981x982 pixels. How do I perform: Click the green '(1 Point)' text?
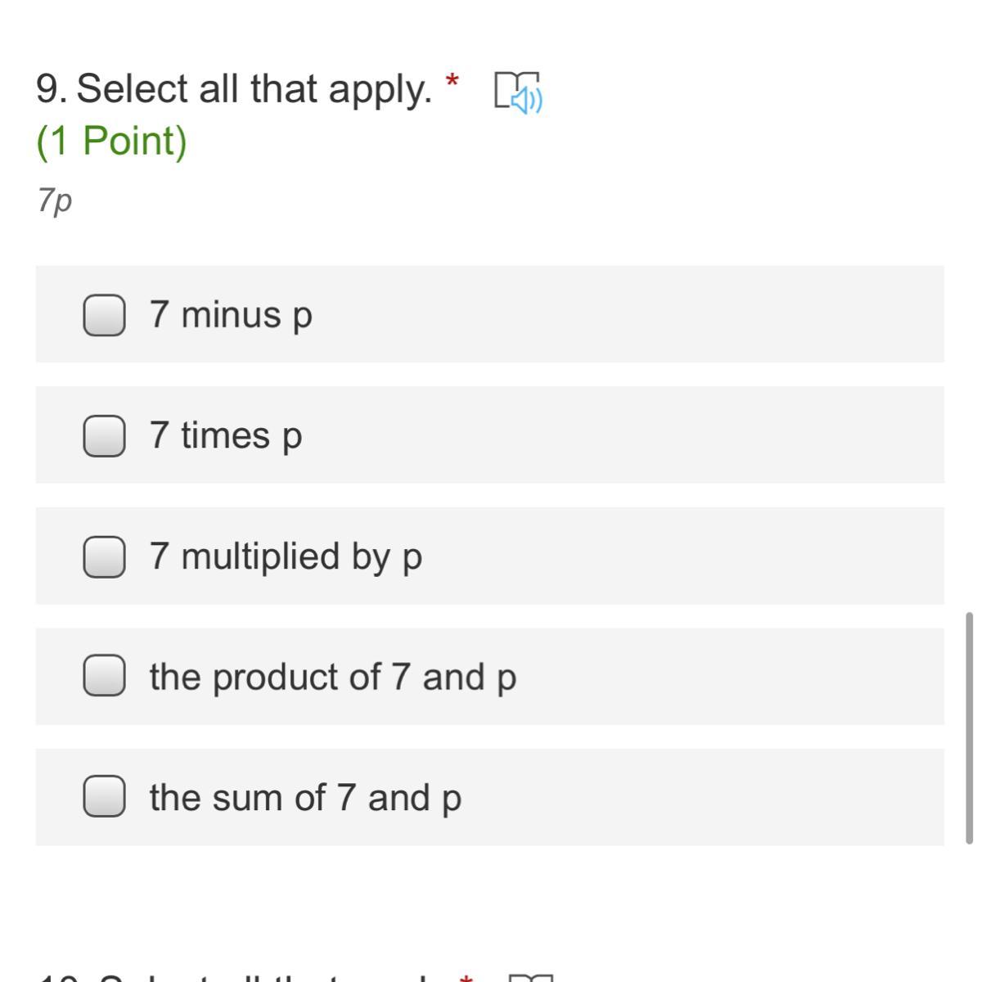[112, 141]
